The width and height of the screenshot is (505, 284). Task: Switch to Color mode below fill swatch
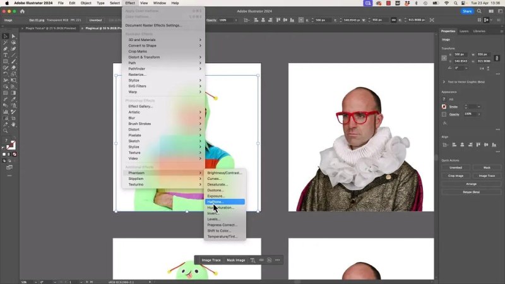(4, 154)
